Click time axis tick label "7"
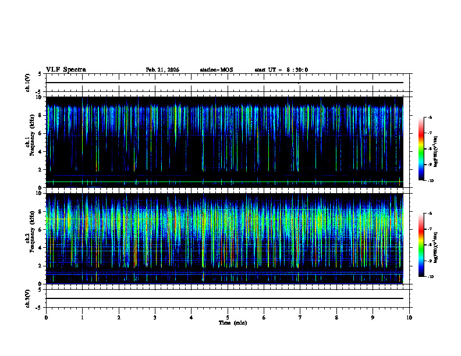The height and width of the screenshot is (356, 461). tap(300, 318)
